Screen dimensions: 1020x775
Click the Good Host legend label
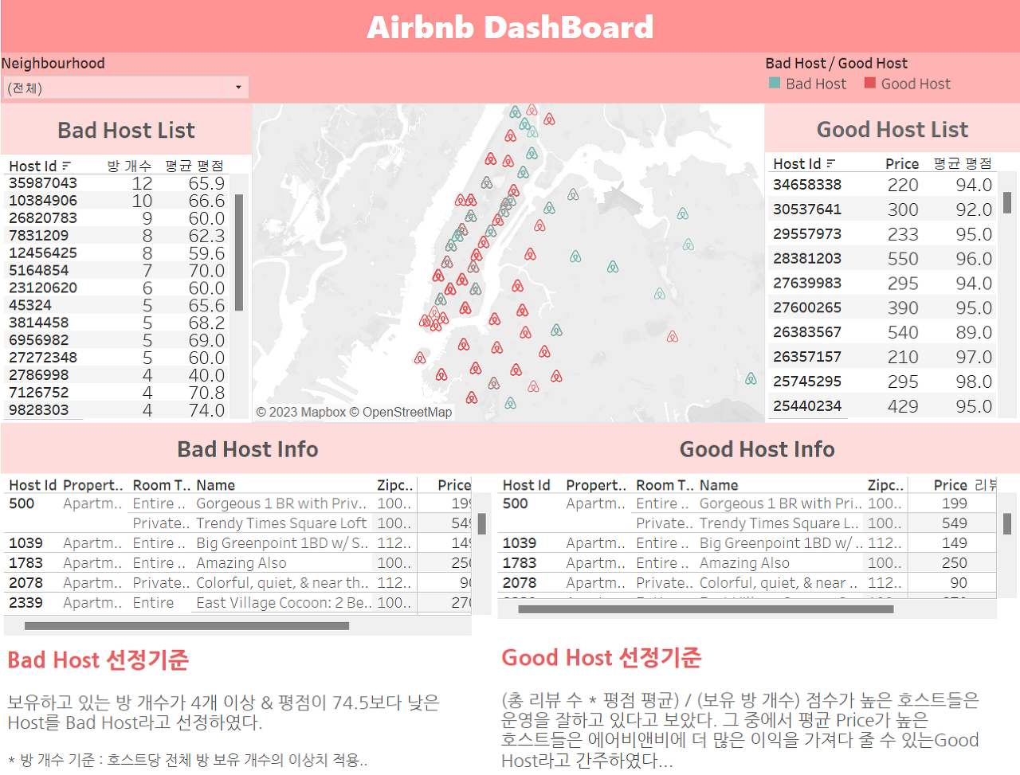pos(916,84)
